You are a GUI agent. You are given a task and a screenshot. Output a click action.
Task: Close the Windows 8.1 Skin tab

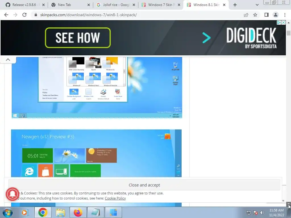point(224,5)
